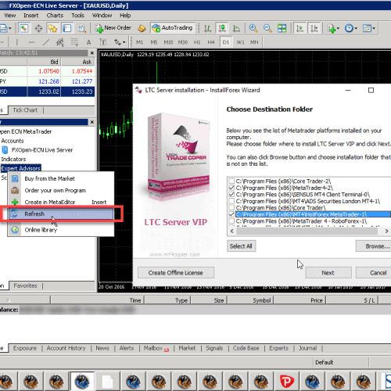Toggle chart auto scroll icon

(x=300, y=28)
